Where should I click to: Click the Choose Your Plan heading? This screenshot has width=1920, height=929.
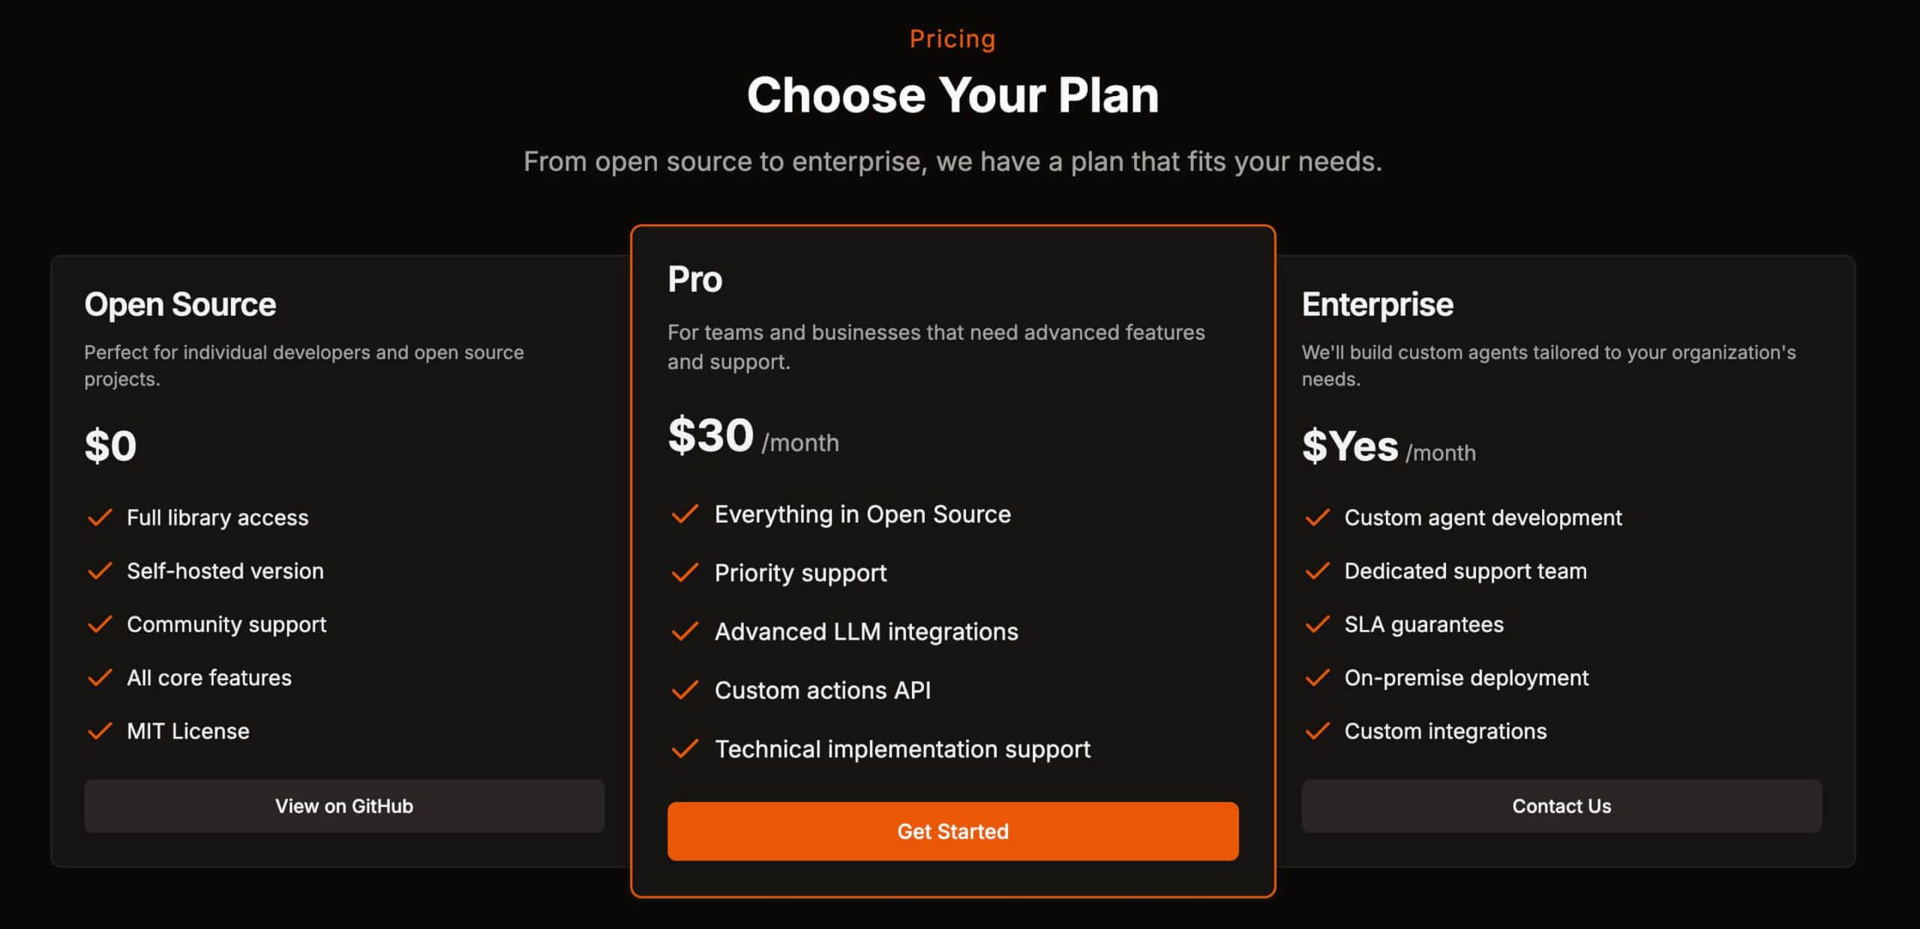point(952,96)
